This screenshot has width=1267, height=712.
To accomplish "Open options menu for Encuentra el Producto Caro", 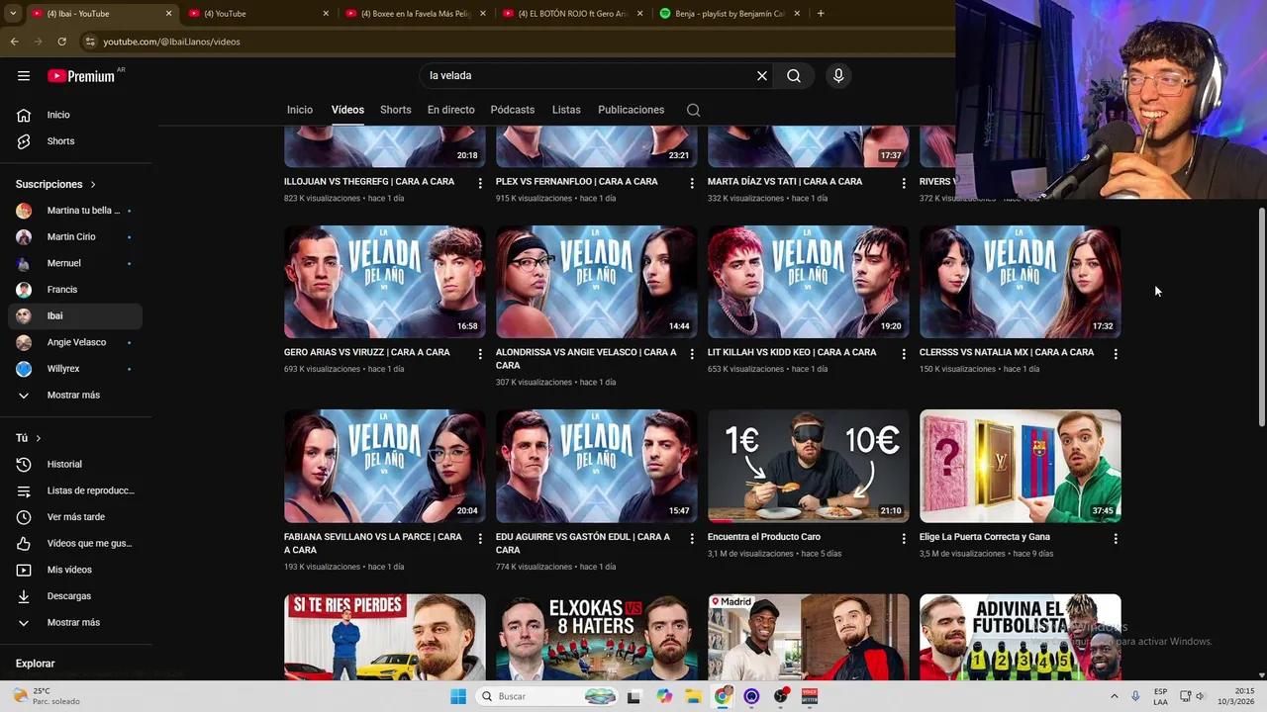I will coord(904,539).
